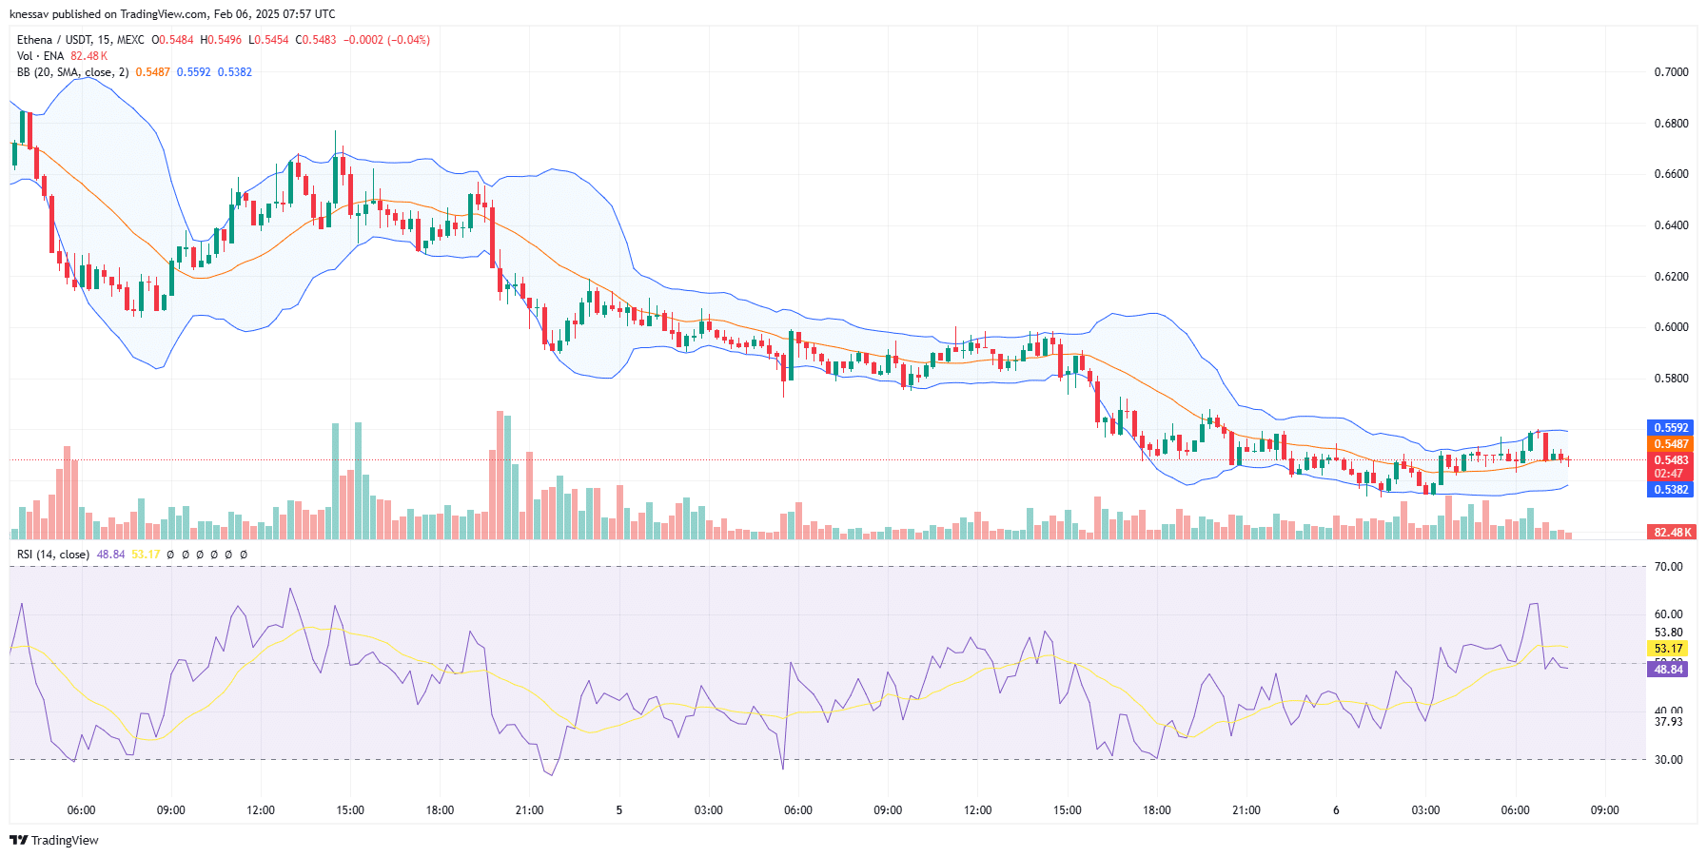Click the orange 0.5487 value in the BB legend
This screenshot has width=1707, height=857.
coord(153,72)
